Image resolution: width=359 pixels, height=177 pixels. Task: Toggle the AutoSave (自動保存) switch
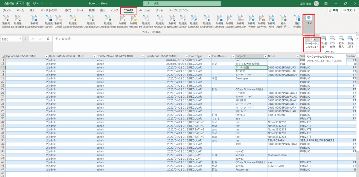20,4
